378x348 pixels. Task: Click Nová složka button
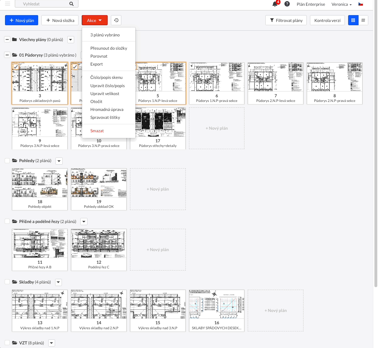pyautogui.click(x=60, y=20)
